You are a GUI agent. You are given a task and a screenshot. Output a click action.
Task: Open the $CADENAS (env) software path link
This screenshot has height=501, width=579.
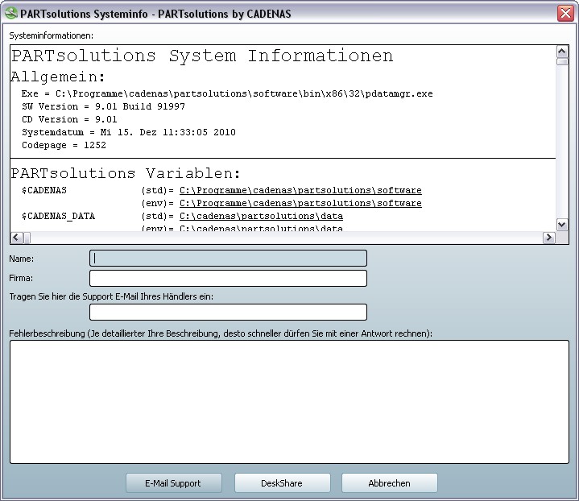tap(300, 203)
